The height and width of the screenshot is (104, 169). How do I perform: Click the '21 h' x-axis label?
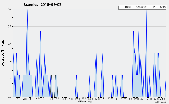pyautogui.click(x=149, y=99)
